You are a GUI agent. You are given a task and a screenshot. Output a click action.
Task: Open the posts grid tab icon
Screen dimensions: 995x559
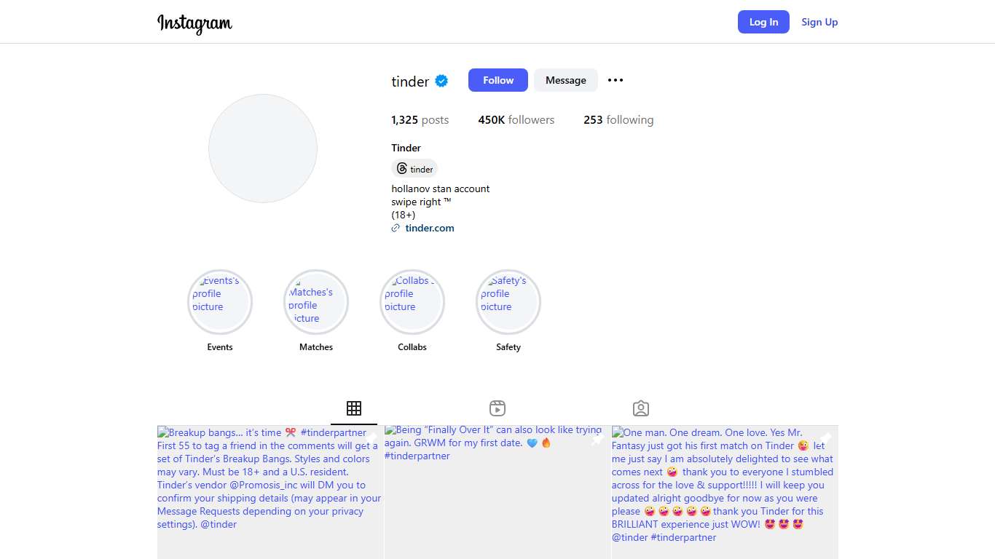point(354,408)
